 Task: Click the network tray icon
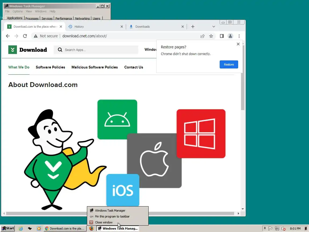[277, 229]
